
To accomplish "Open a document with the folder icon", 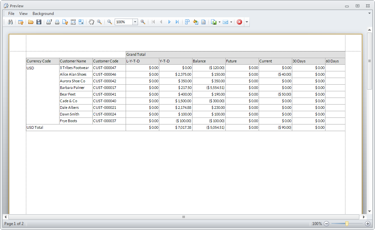I will (x=31, y=22).
